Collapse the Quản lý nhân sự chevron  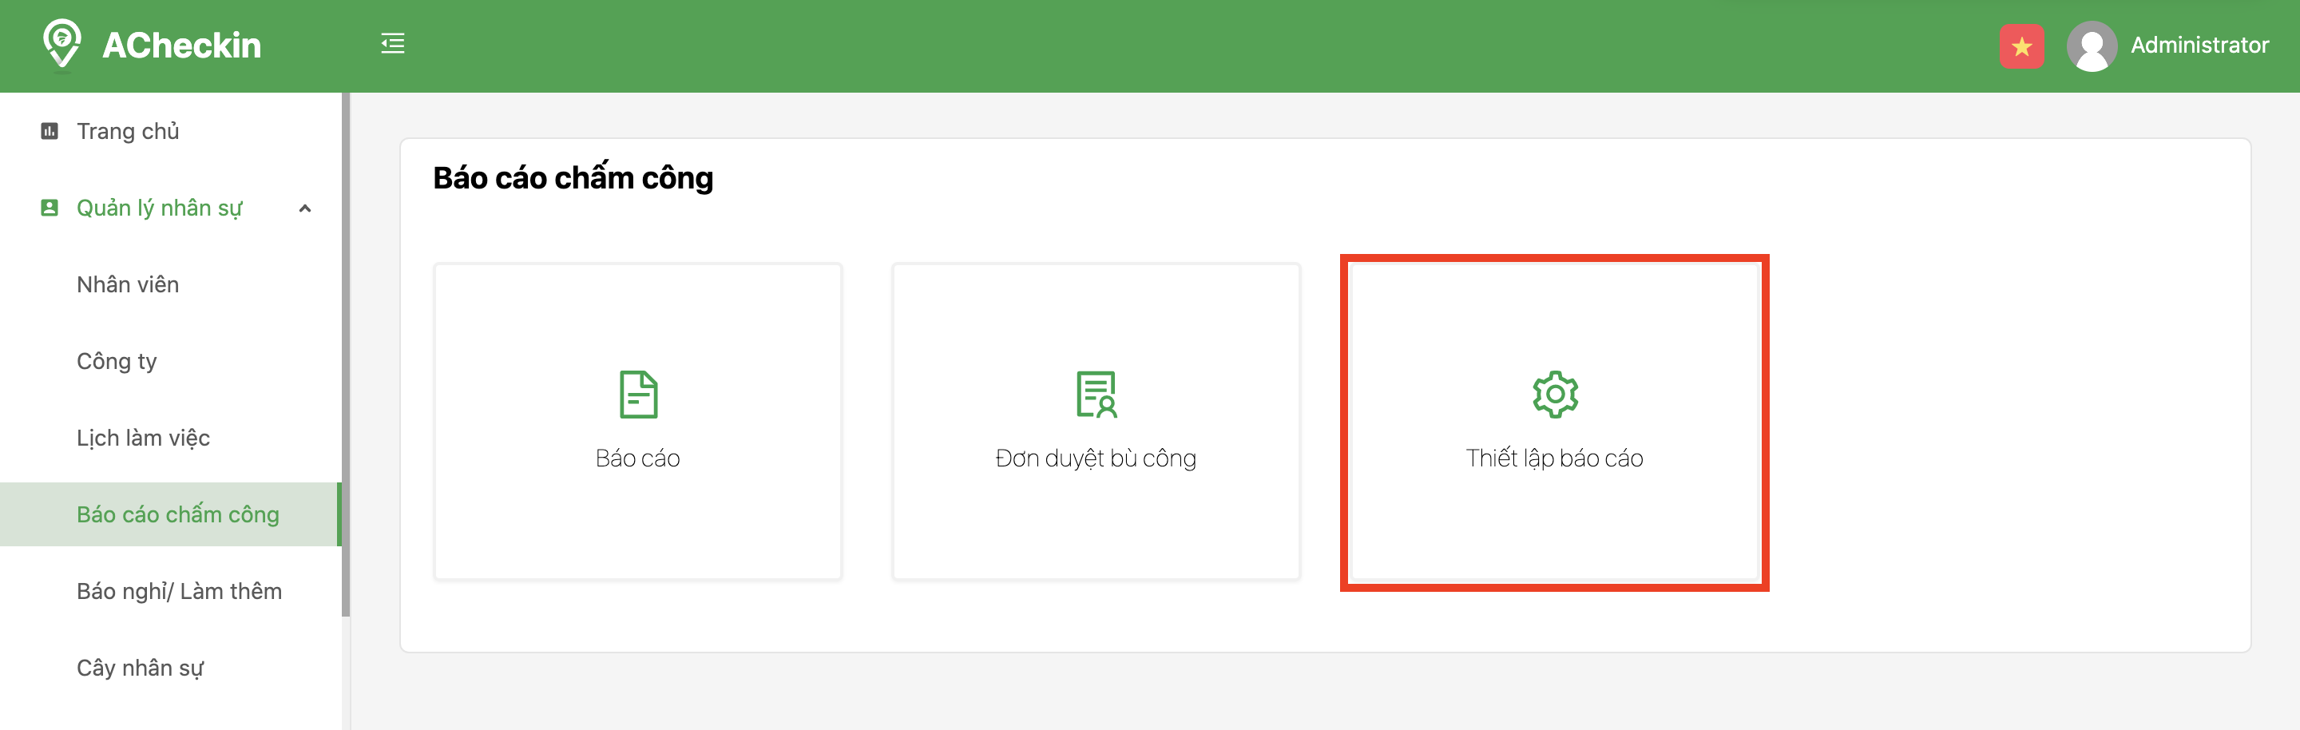(x=305, y=208)
